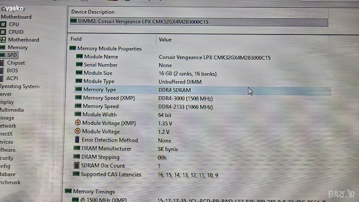Click the CPUID chip icon
This screenshot has height=202, width=359.
coord(3,32)
